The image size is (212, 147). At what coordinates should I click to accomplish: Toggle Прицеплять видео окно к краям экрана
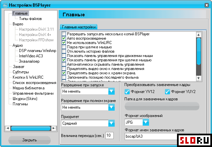click(64, 73)
